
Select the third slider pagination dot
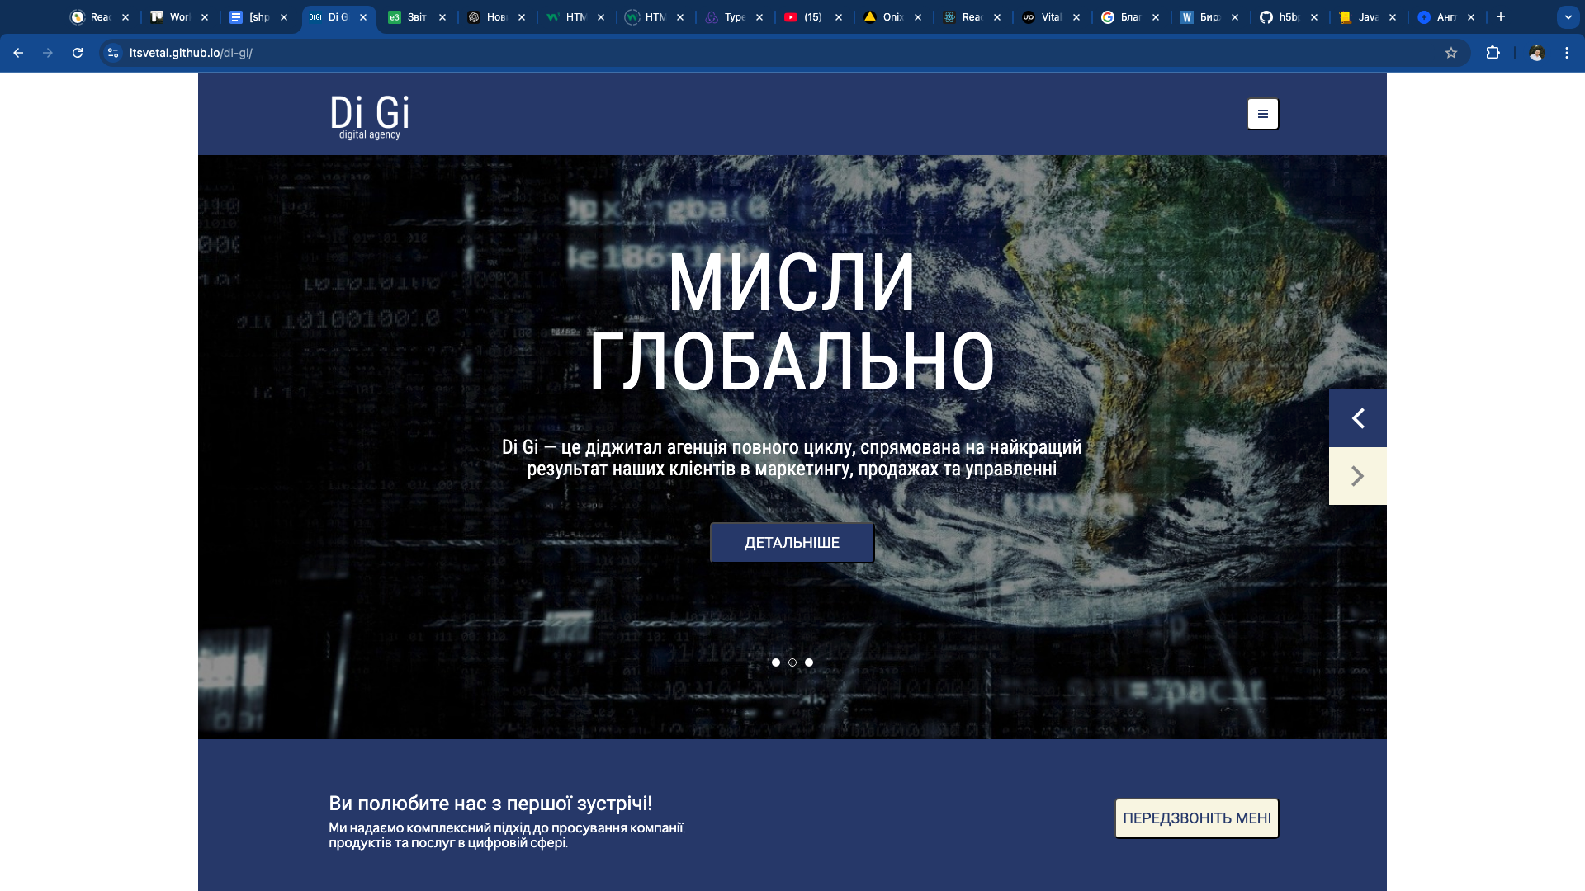(809, 662)
